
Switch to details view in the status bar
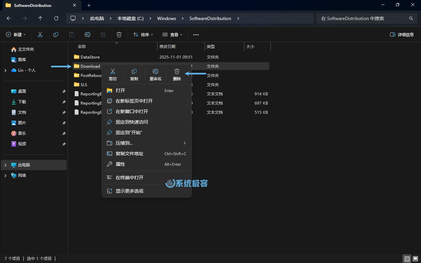[x=407, y=259]
